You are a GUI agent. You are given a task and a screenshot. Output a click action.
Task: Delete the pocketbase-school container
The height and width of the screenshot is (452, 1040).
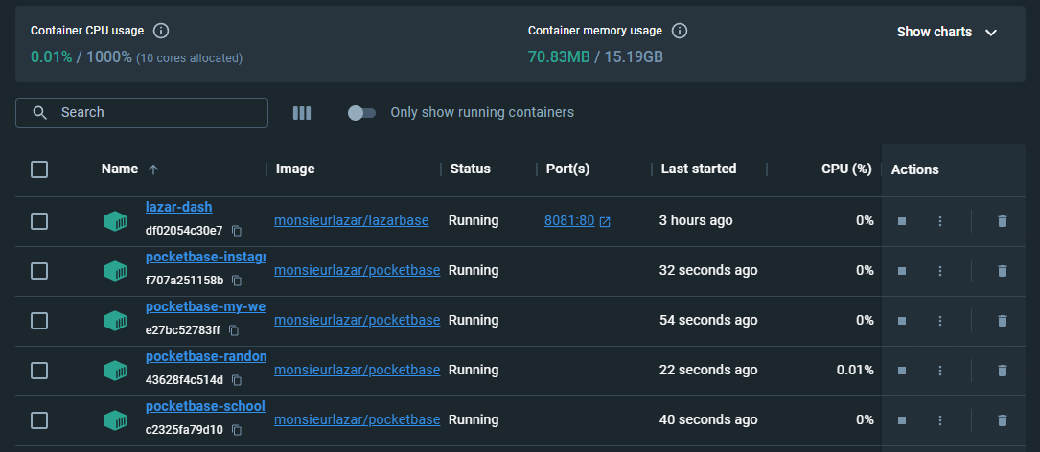tap(1003, 420)
